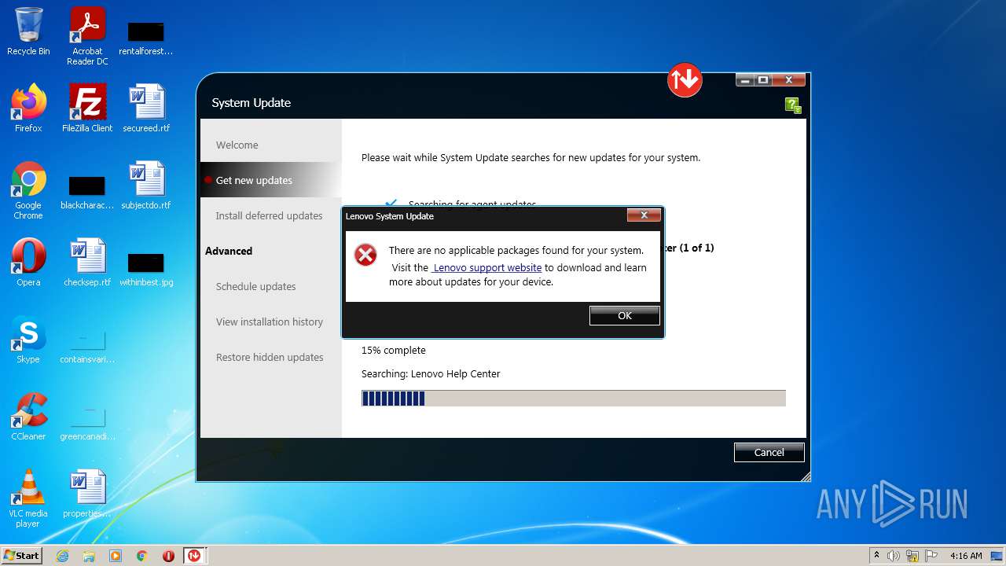Viewport: 1006px width, 566px height.
Task: Show hidden system tray icons
Action: [876, 555]
